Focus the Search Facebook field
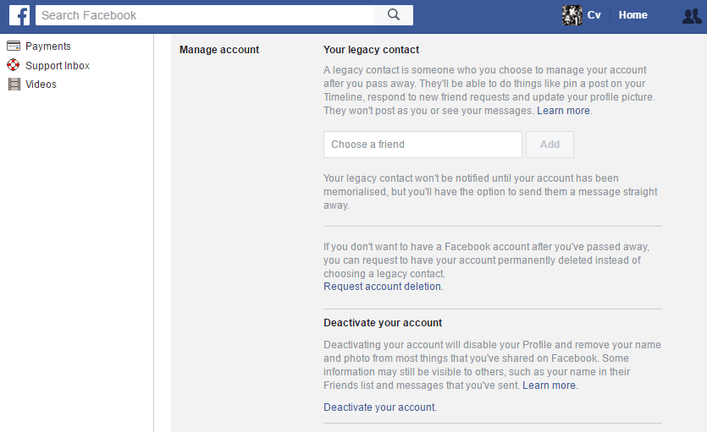Screen dimensions: 707x432 pyautogui.click(x=203, y=15)
